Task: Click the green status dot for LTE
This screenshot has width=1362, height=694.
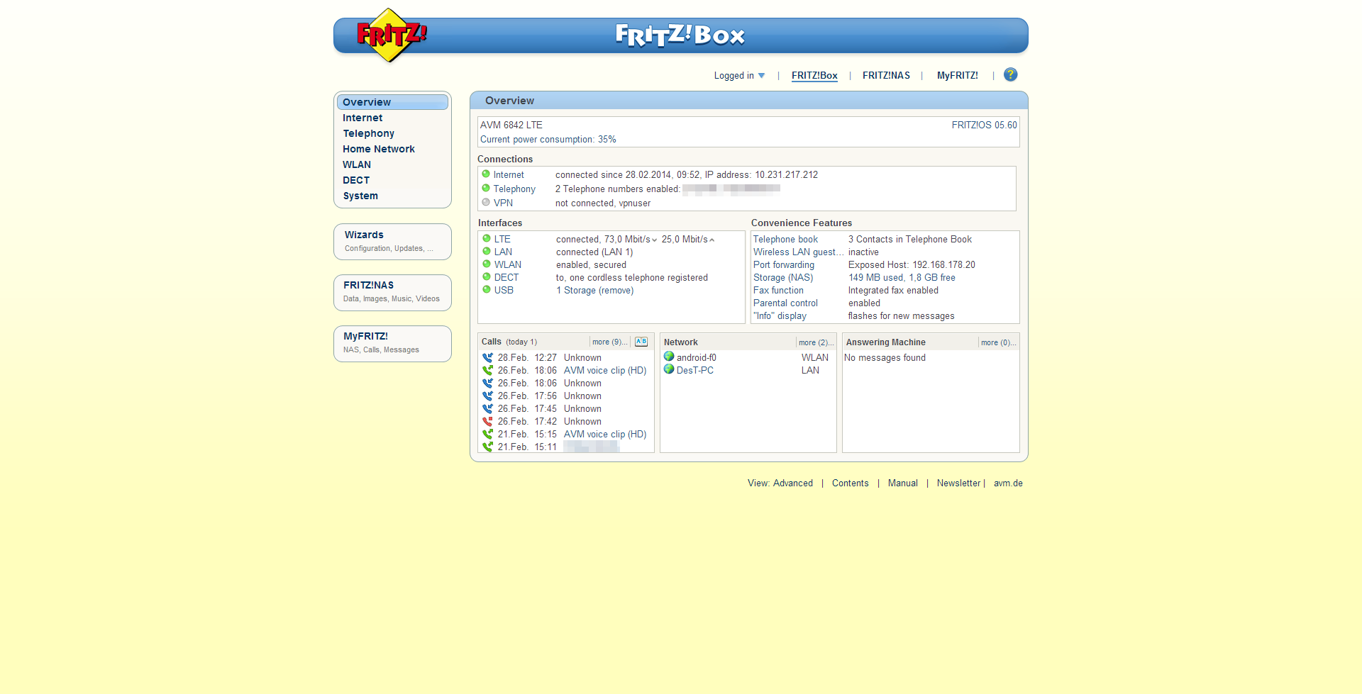Action: click(x=487, y=238)
